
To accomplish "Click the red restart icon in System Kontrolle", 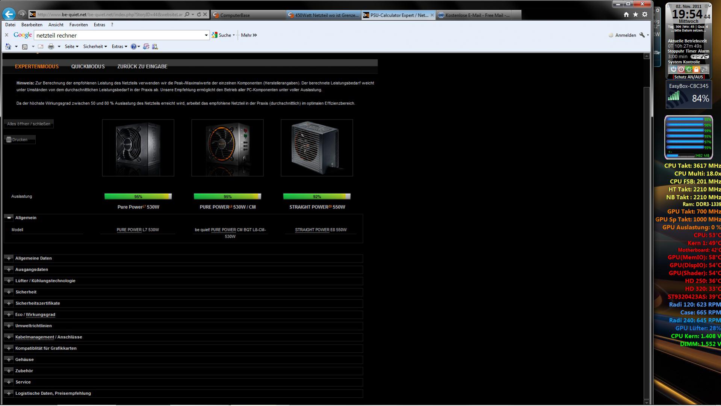I will click(x=681, y=69).
